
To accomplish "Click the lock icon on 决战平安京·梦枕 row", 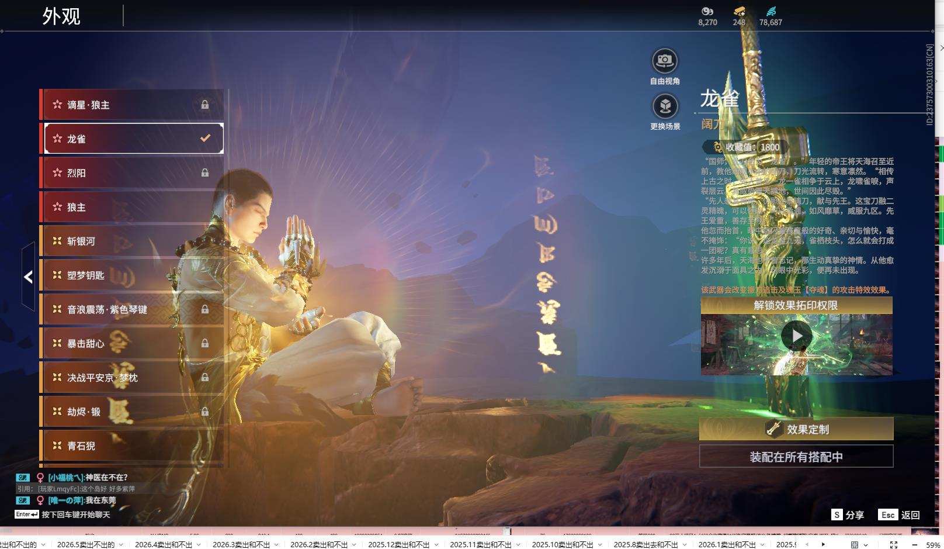I will (x=205, y=377).
